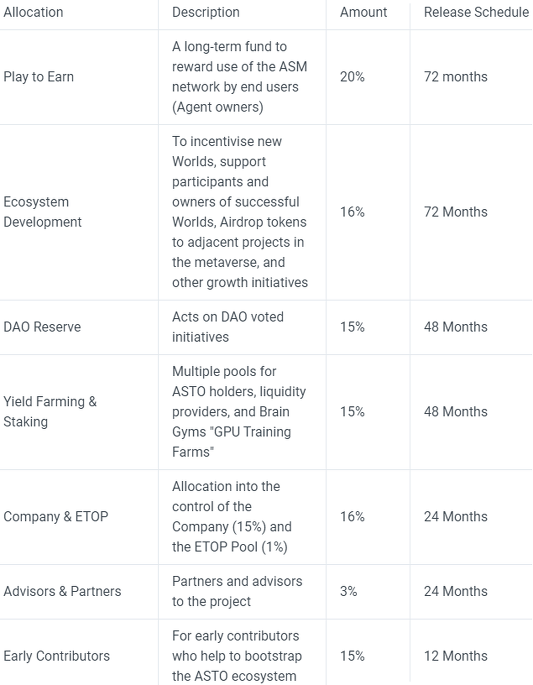Click the Description column header

pyautogui.click(x=206, y=12)
